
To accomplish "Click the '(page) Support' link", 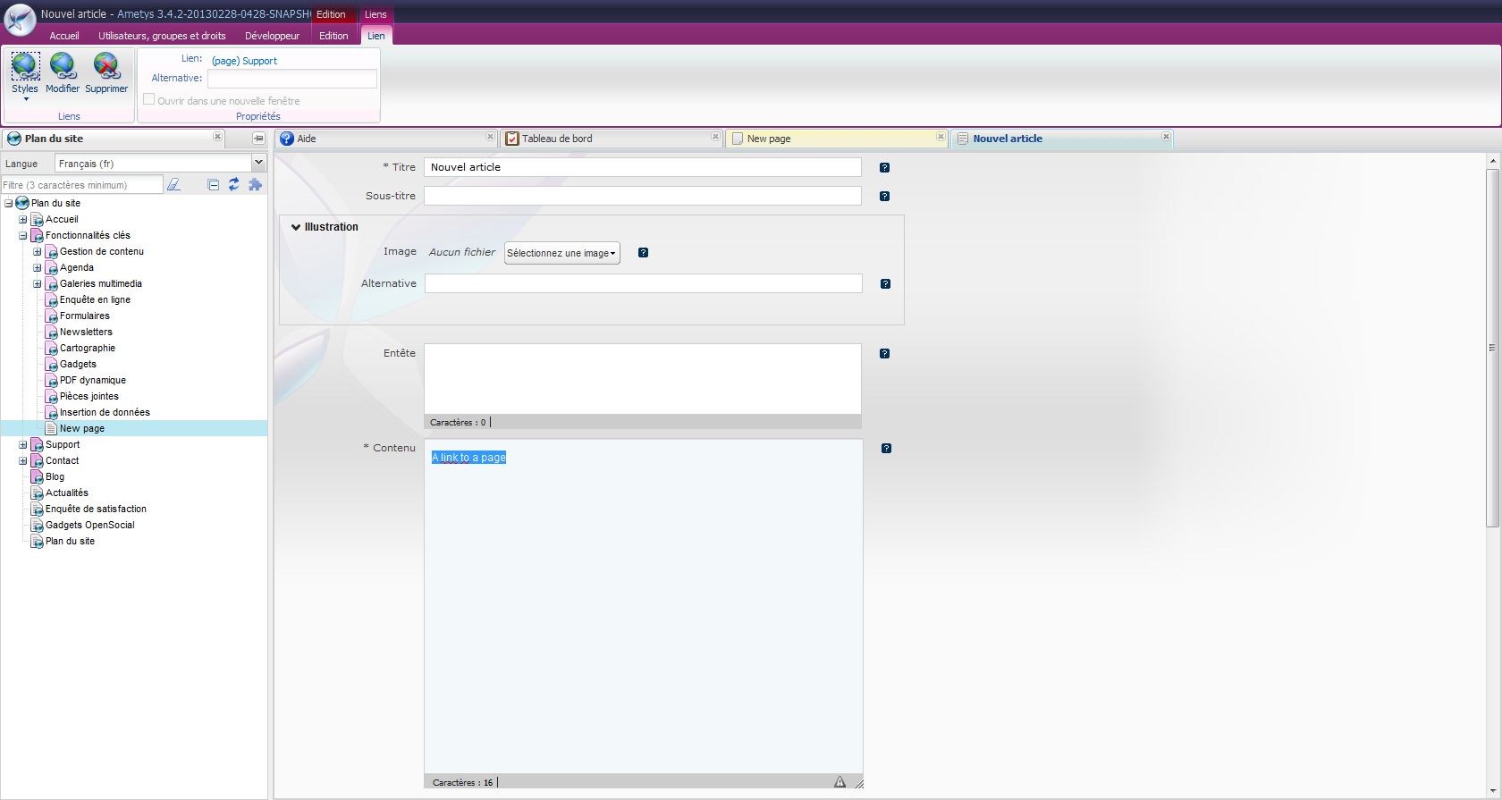I will tap(244, 61).
